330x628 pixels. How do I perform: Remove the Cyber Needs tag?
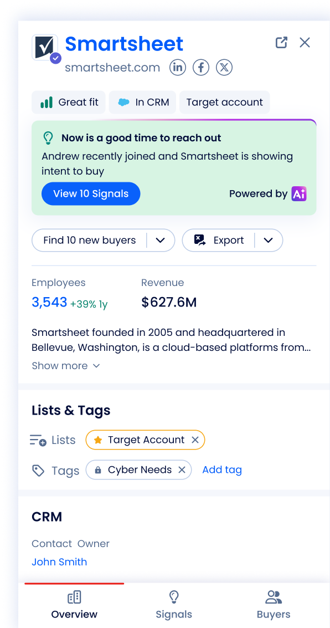point(182,469)
